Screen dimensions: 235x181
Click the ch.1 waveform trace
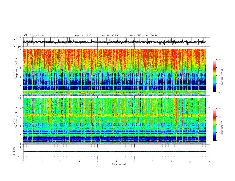(x=114, y=42)
